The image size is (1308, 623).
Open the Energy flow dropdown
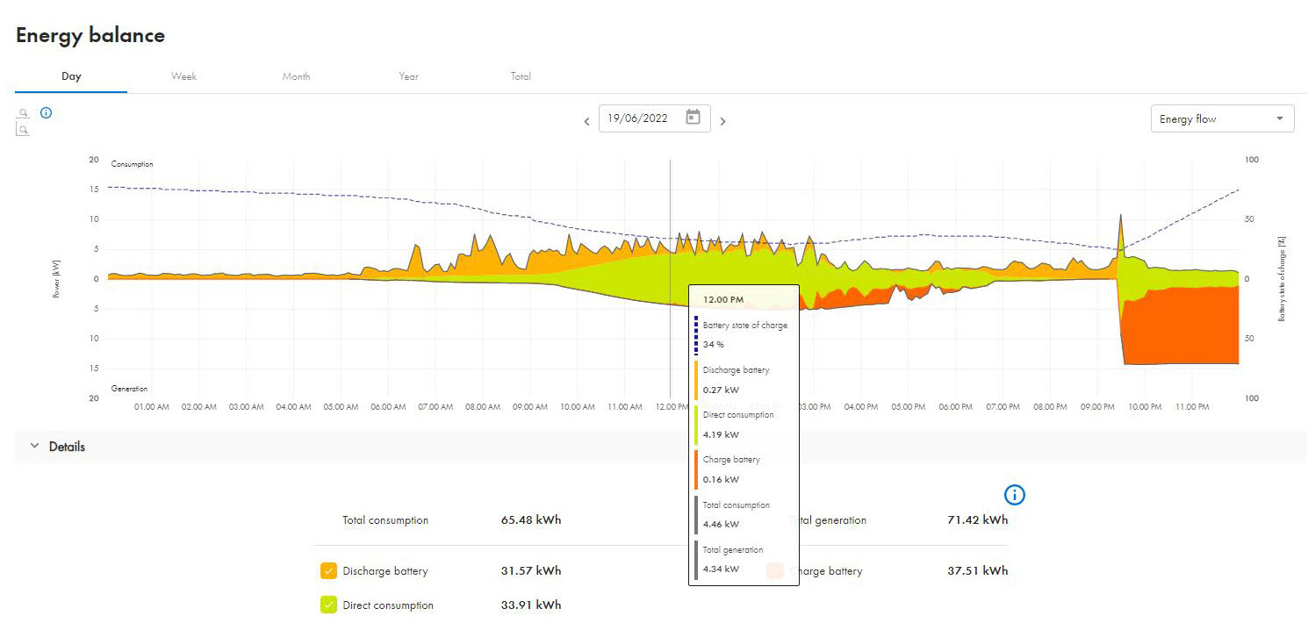point(1221,118)
